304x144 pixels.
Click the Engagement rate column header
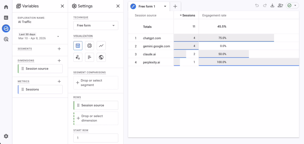click(x=214, y=15)
